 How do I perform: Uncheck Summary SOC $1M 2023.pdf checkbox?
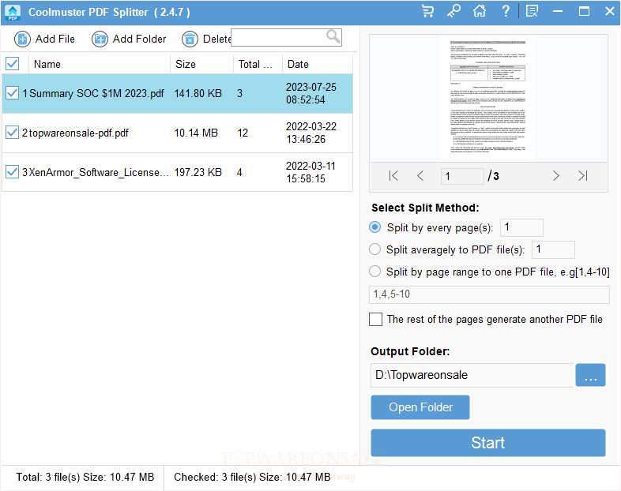pyautogui.click(x=13, y=93)
